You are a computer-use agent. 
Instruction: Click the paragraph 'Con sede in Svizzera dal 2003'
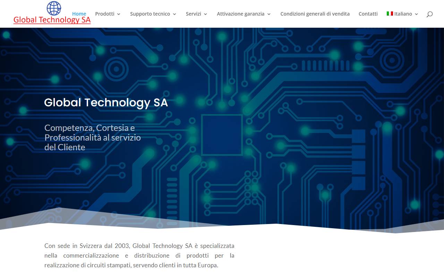point(139,256)
